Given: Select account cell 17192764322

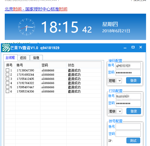Looking at the screenshot, I should (25, 83).
